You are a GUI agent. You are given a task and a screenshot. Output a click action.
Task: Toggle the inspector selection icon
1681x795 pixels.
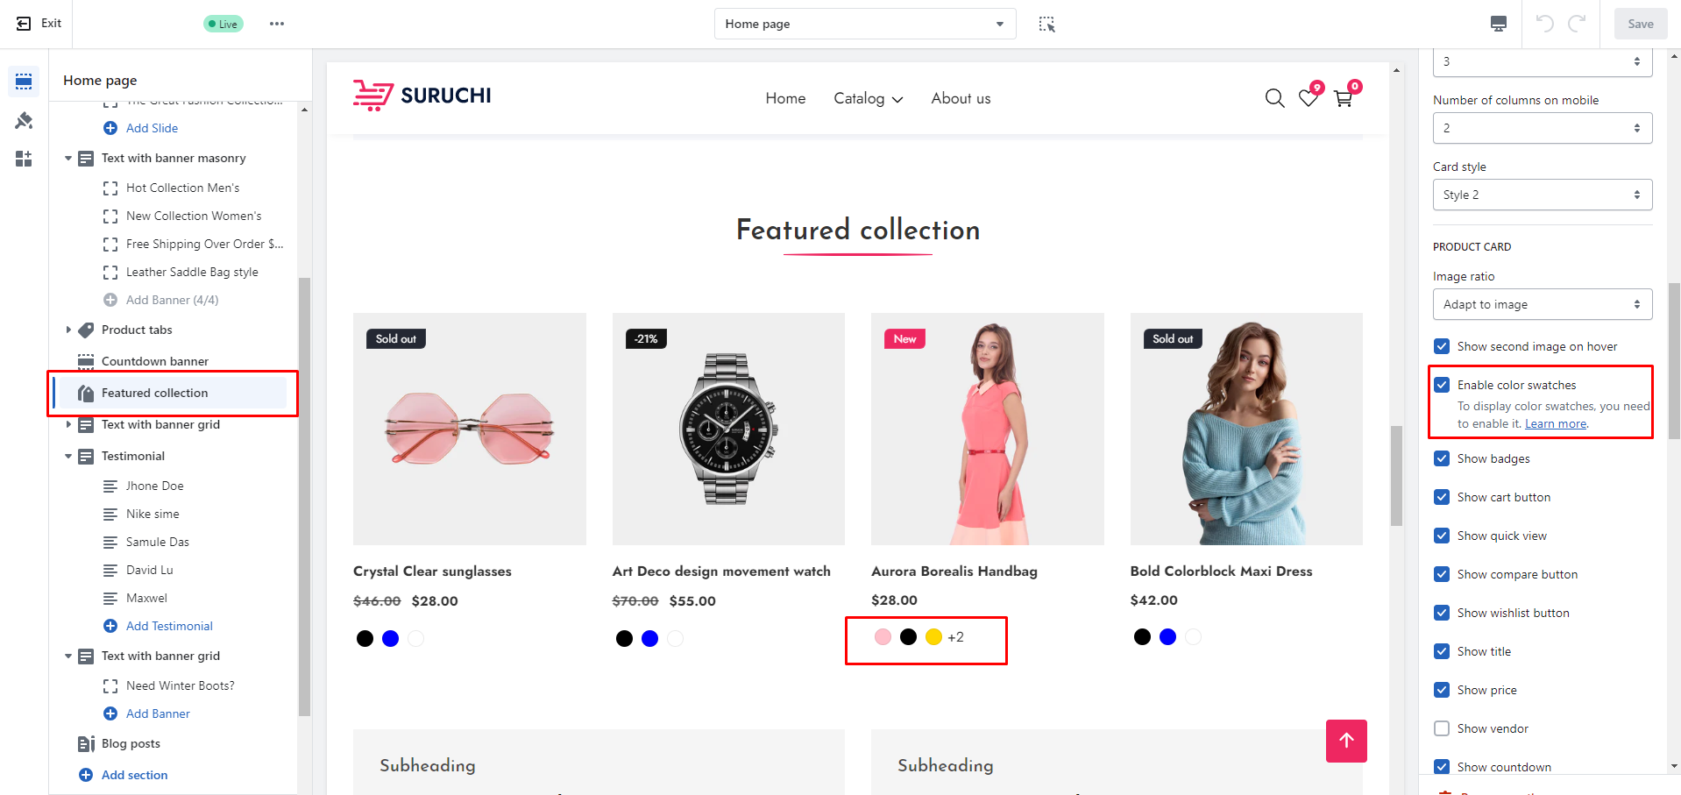[x=1046, y=24]
